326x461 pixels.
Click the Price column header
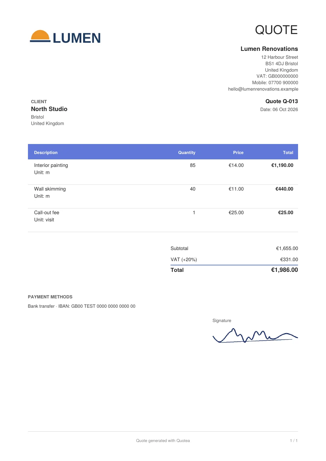pyautogui.click(x=238, y=153)
